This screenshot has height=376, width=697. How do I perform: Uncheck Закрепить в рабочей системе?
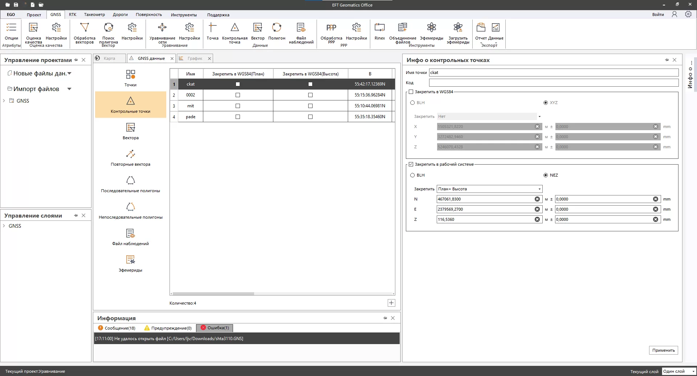(x=411, y=164)
